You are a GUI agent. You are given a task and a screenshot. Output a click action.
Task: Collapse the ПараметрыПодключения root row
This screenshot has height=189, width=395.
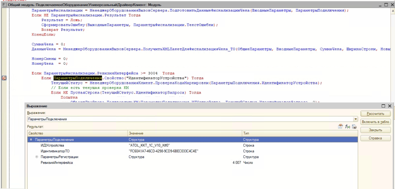(x=31, y=139)
